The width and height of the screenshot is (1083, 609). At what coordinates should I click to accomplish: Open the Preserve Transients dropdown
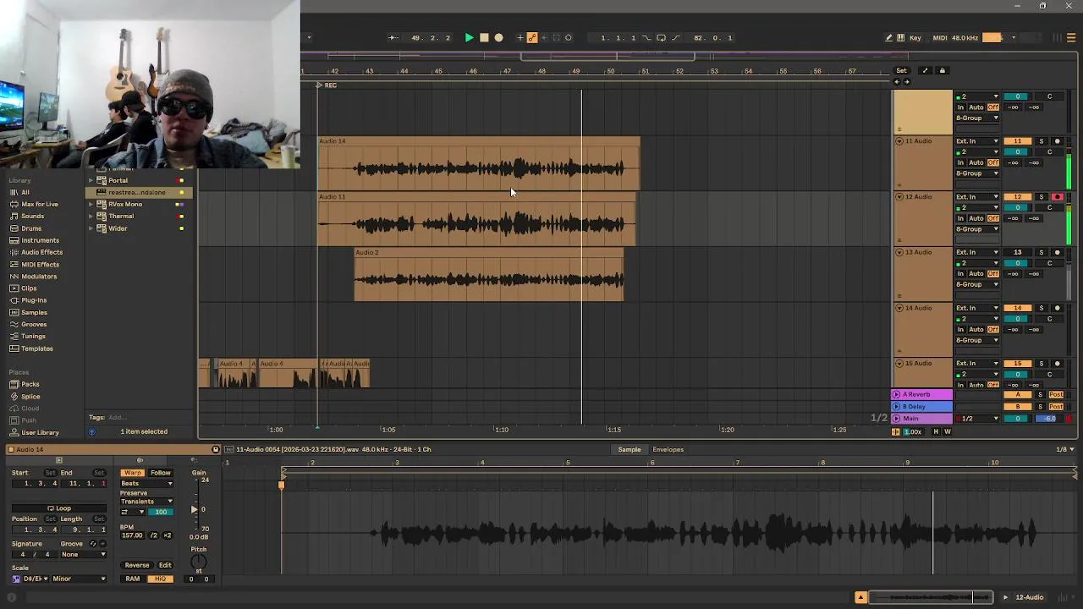click(x=146, y=502)
